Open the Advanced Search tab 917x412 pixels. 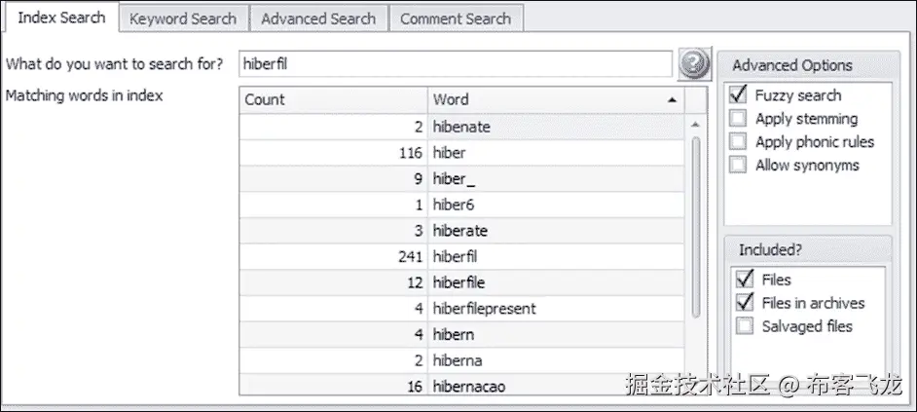pos(318,19)
